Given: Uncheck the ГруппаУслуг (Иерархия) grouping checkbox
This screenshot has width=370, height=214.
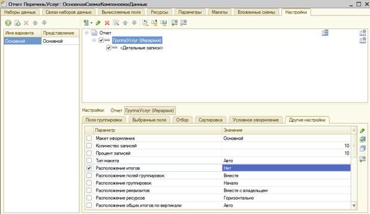Looking at the screenshot, I should (x=101, y=40).
